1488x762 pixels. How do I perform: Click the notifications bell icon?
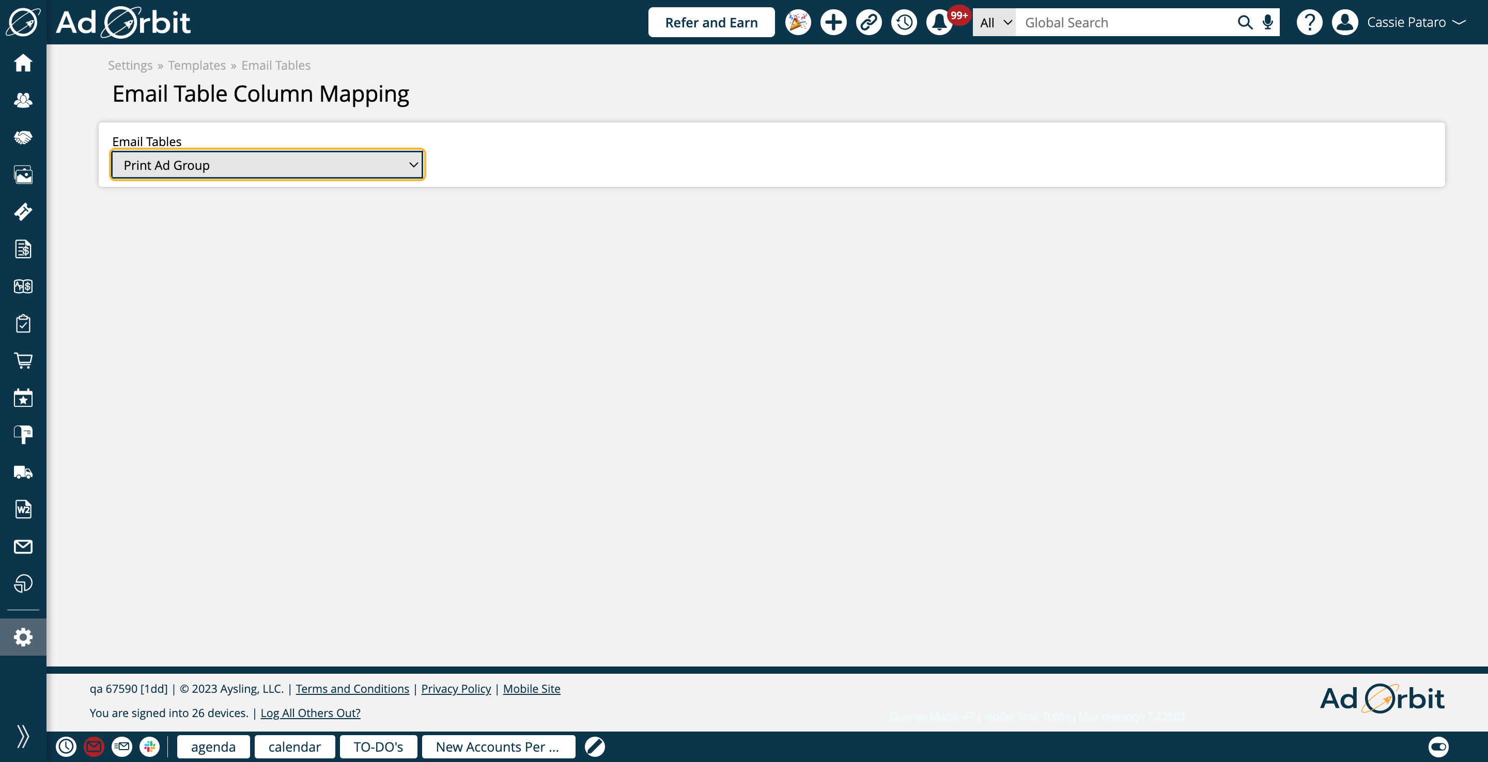click(x=939, y=23)
